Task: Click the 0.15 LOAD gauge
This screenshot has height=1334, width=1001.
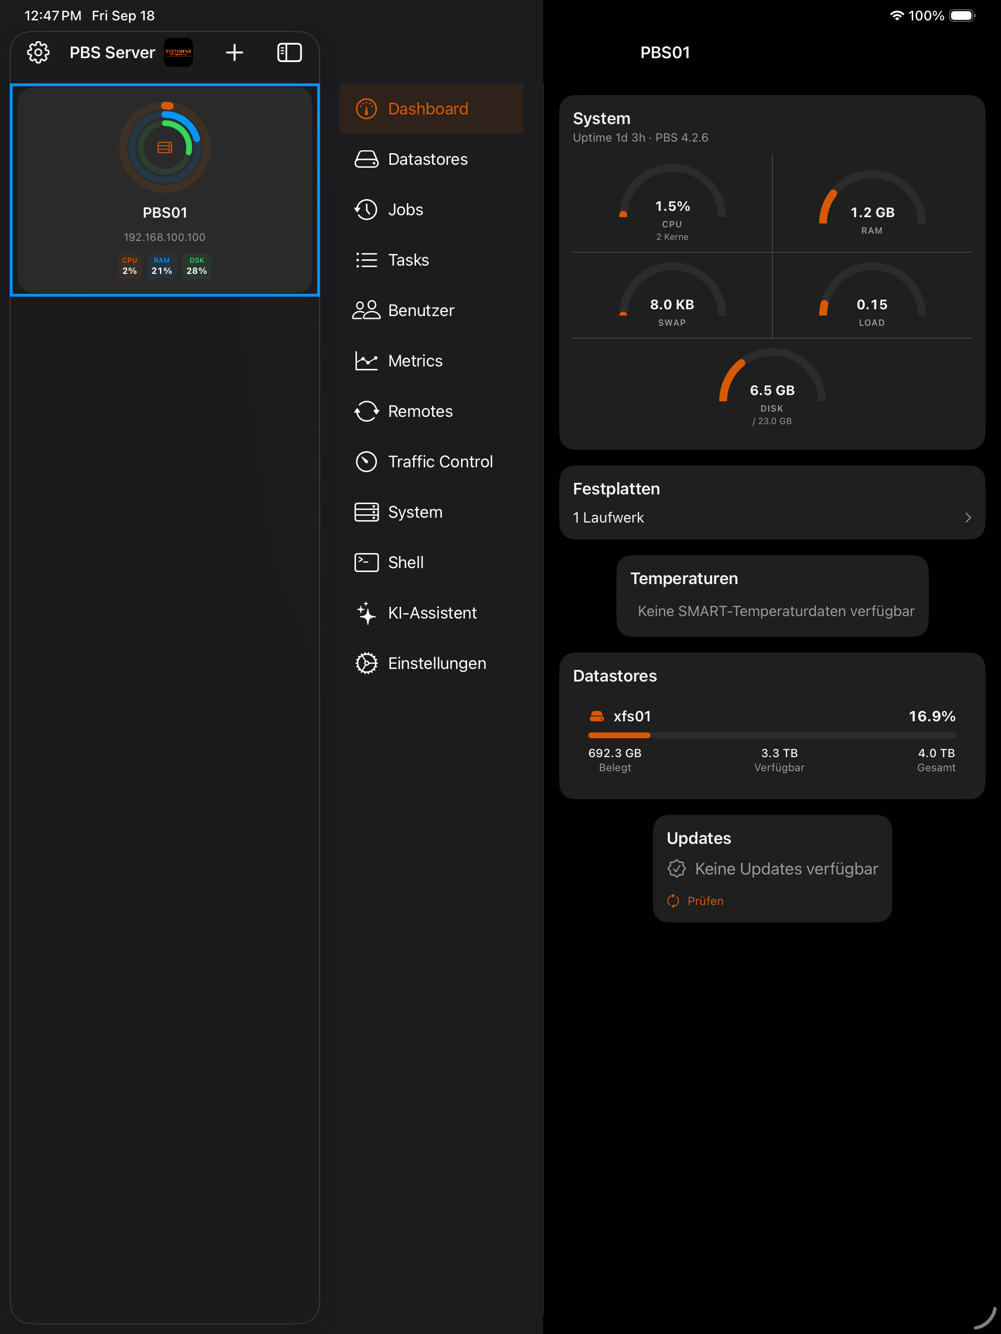Action: (872, 295)
